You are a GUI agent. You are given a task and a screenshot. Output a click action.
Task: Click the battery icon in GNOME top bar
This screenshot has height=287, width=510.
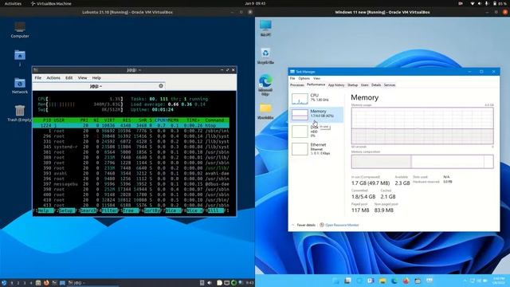click(495, 3)
